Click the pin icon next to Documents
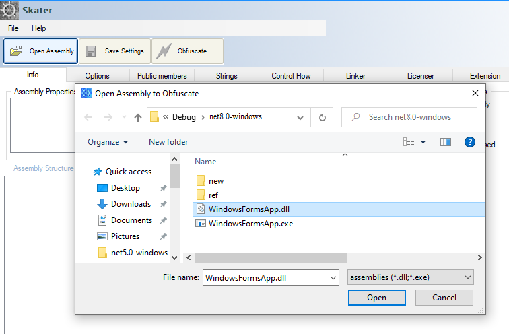This screenshot has width=509, height=334. click(164, 220)
